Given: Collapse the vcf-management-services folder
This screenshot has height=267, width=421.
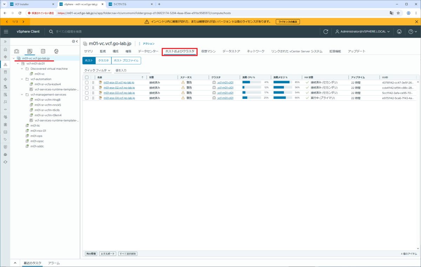Looking at the screenshot, I should point(22,95).
